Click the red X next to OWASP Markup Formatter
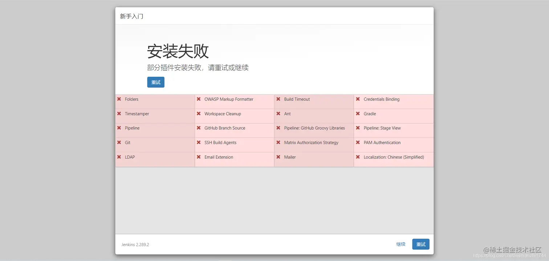The height and width of the screenshot is (261, 549). (x=199, y=99)
